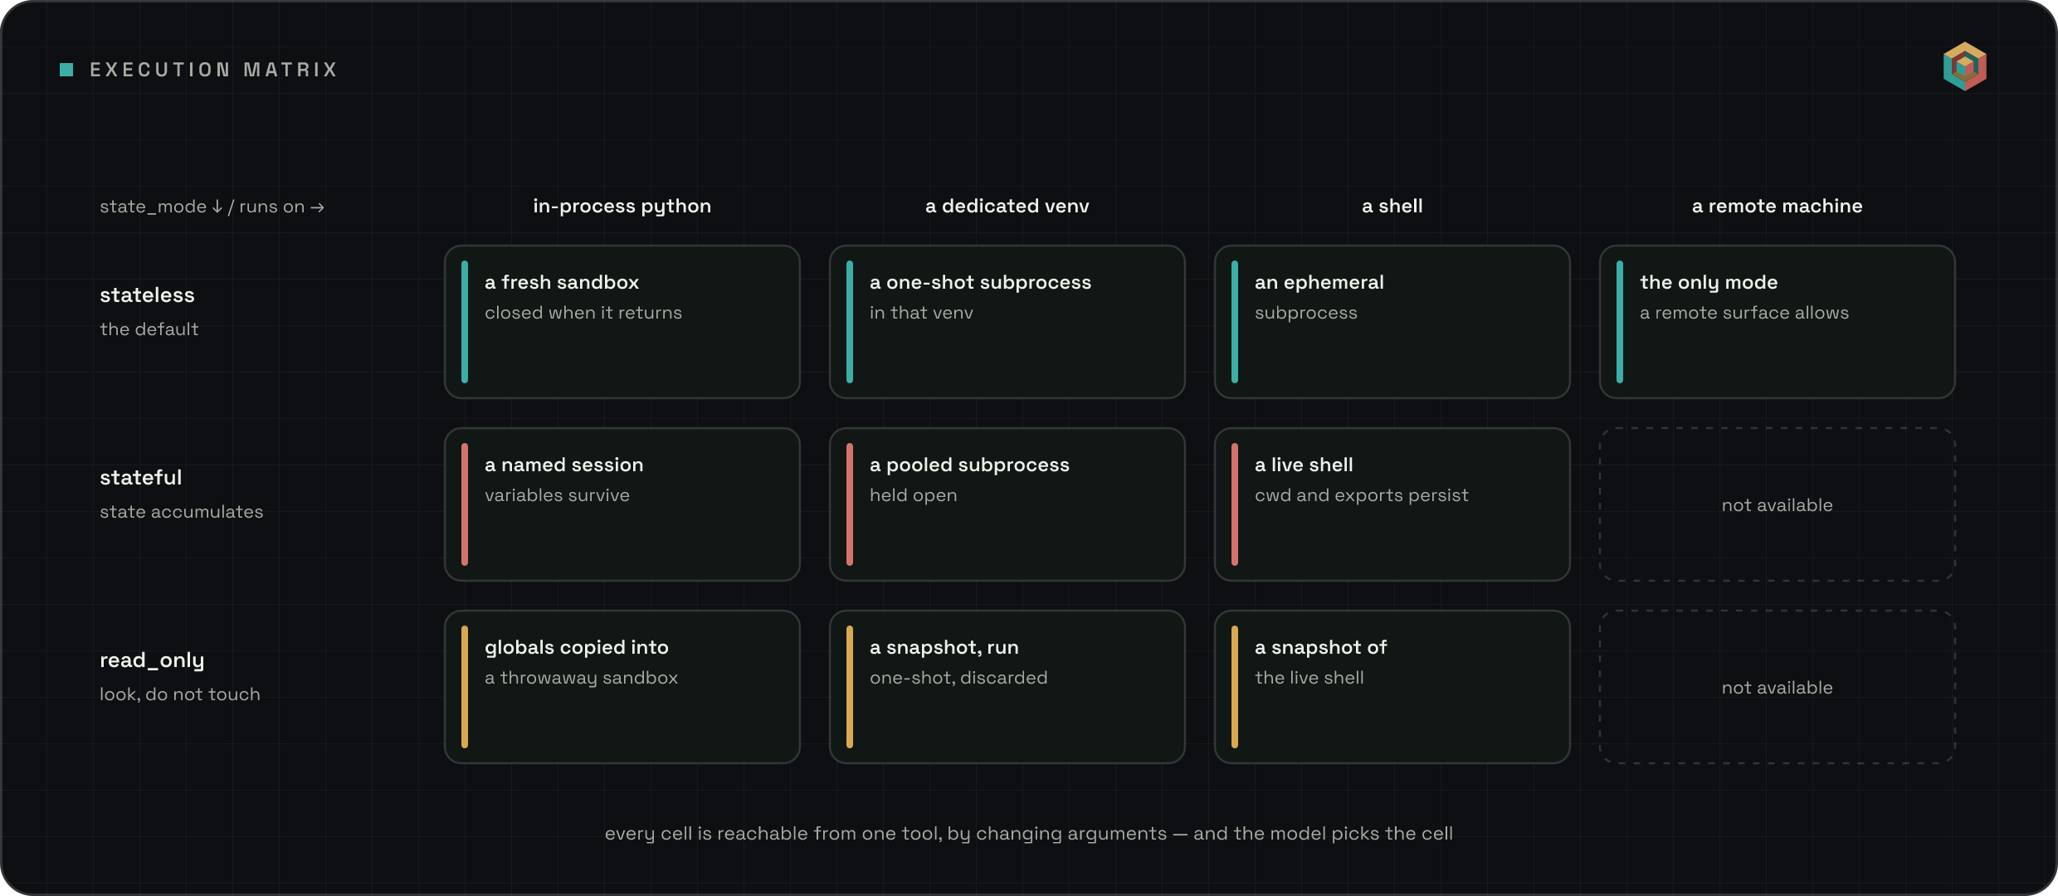Viewport: 2058px width, 896px height.
Task: Open the 'a named session' cell
Action: click(x=622, y=504)
